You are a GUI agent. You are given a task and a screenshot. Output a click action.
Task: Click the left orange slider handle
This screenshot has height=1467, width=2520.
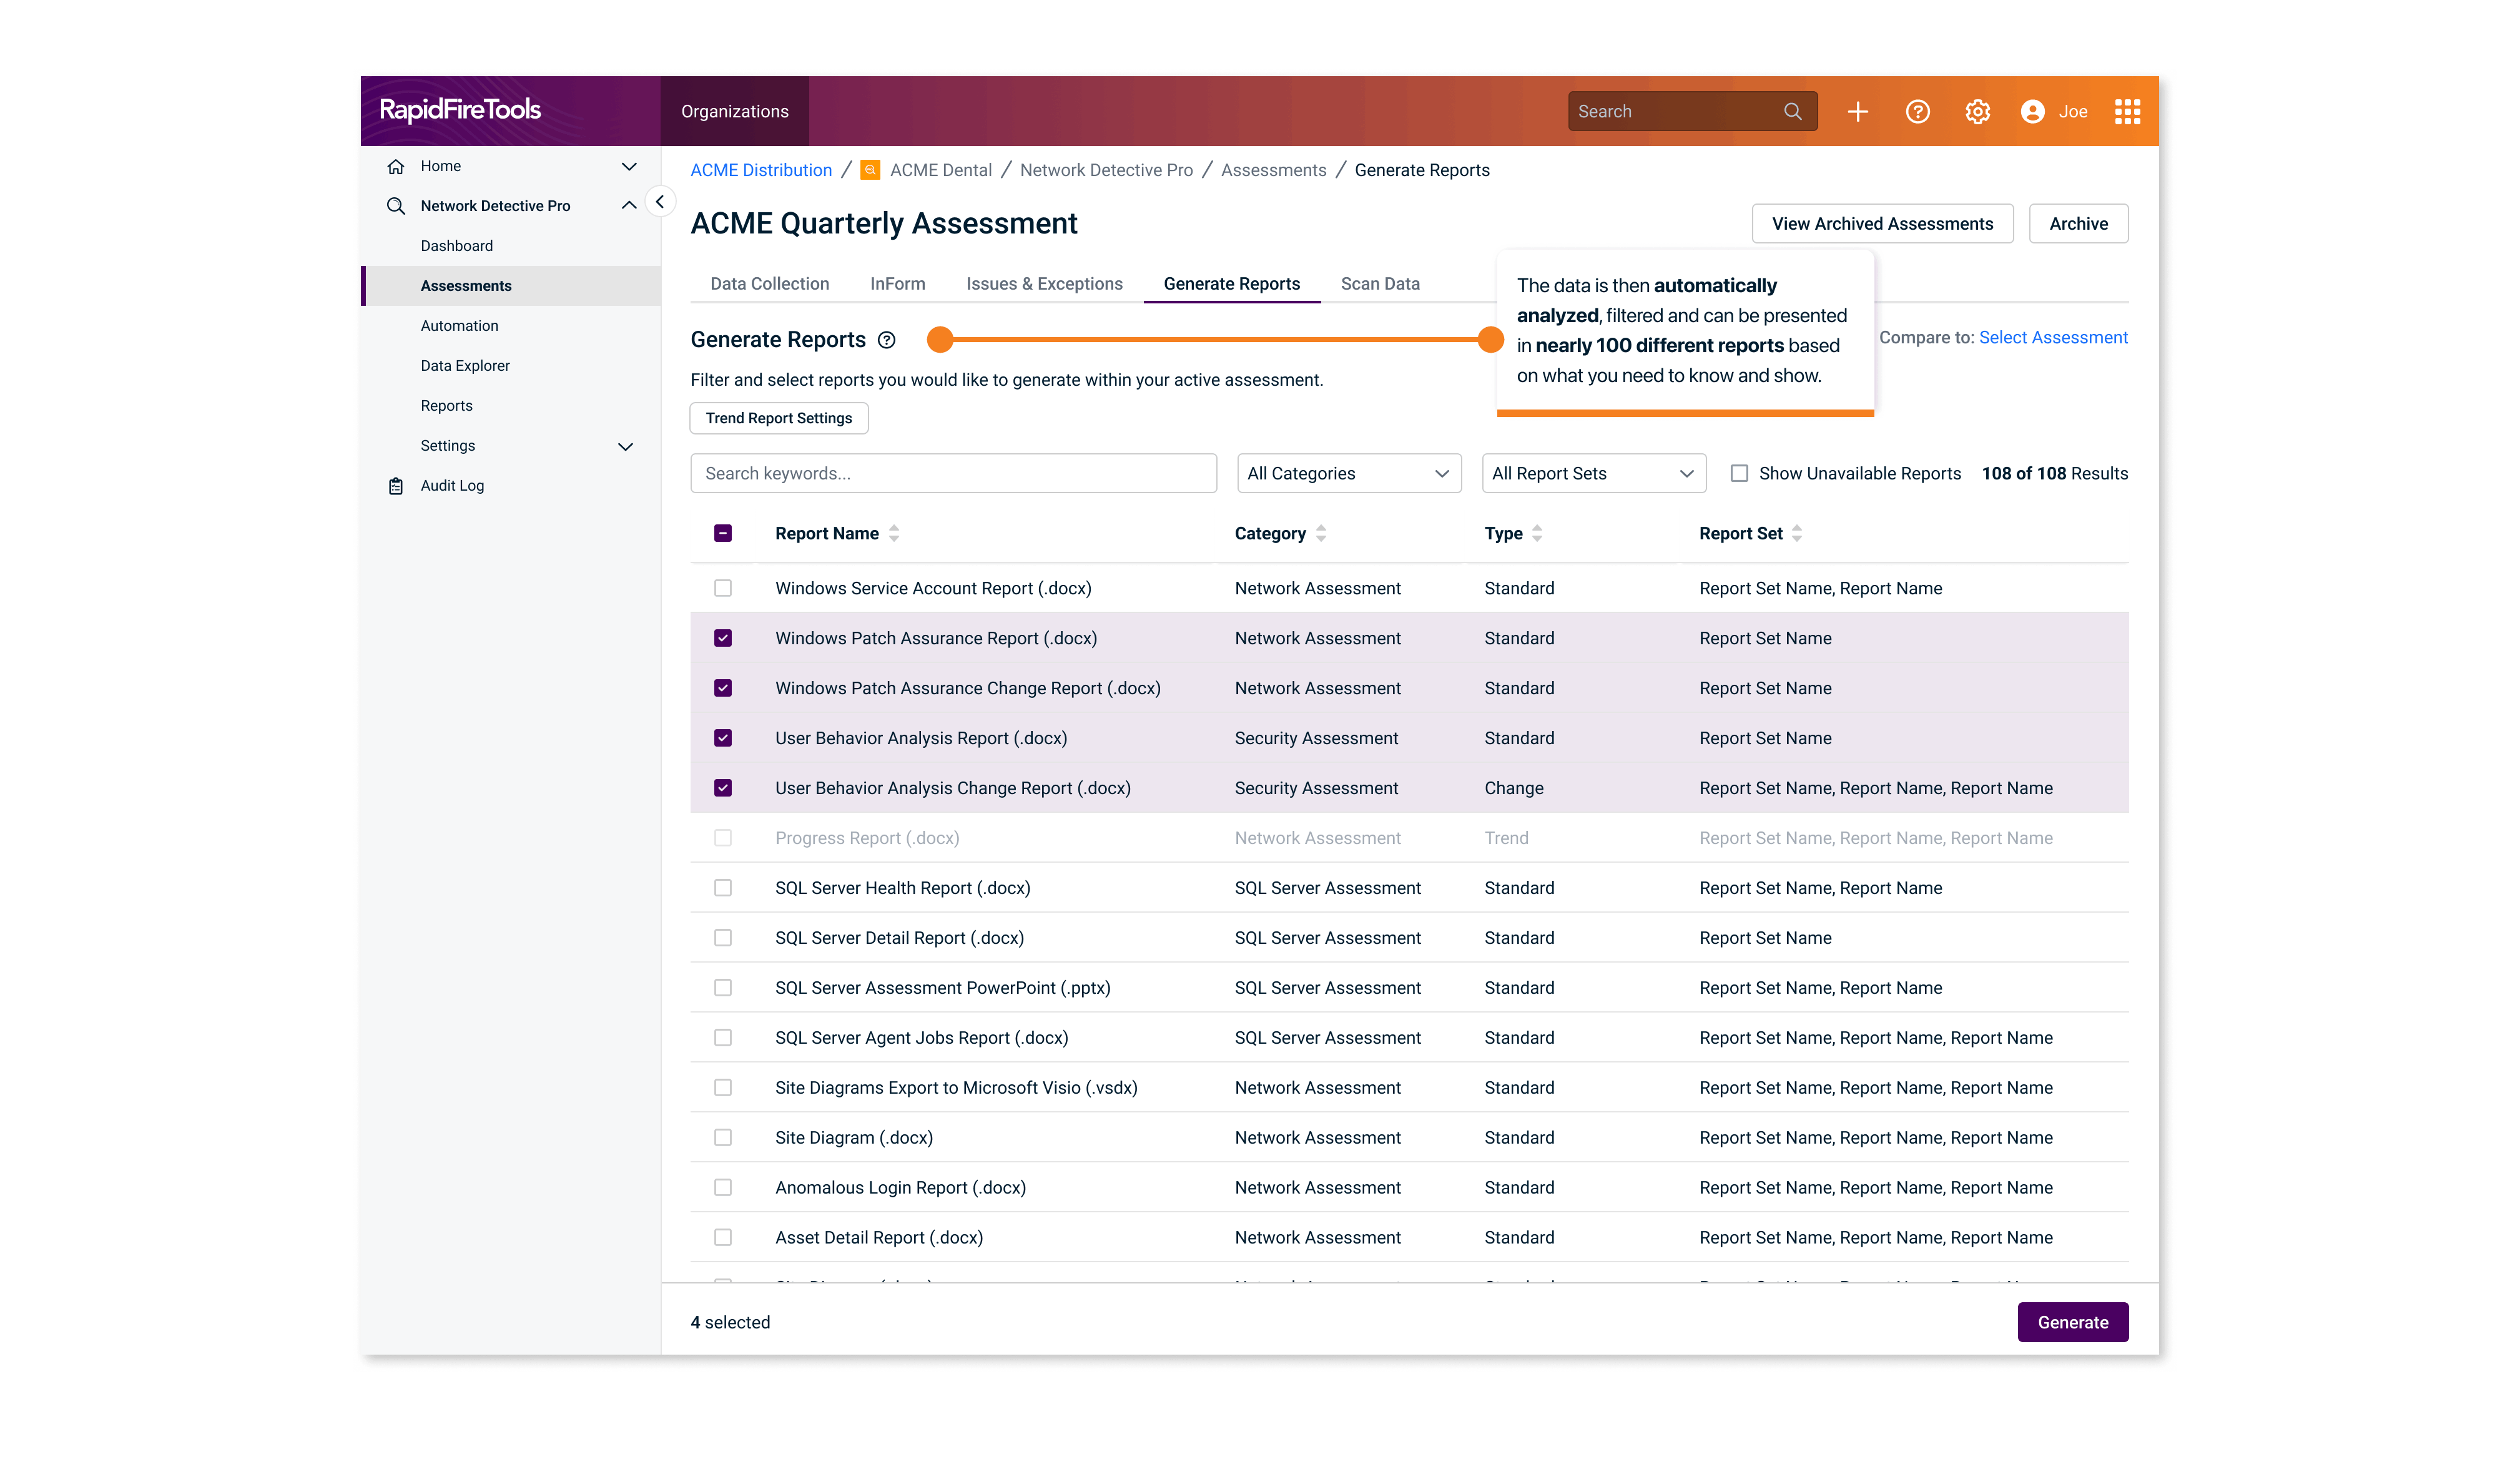(x=940, y=340)
